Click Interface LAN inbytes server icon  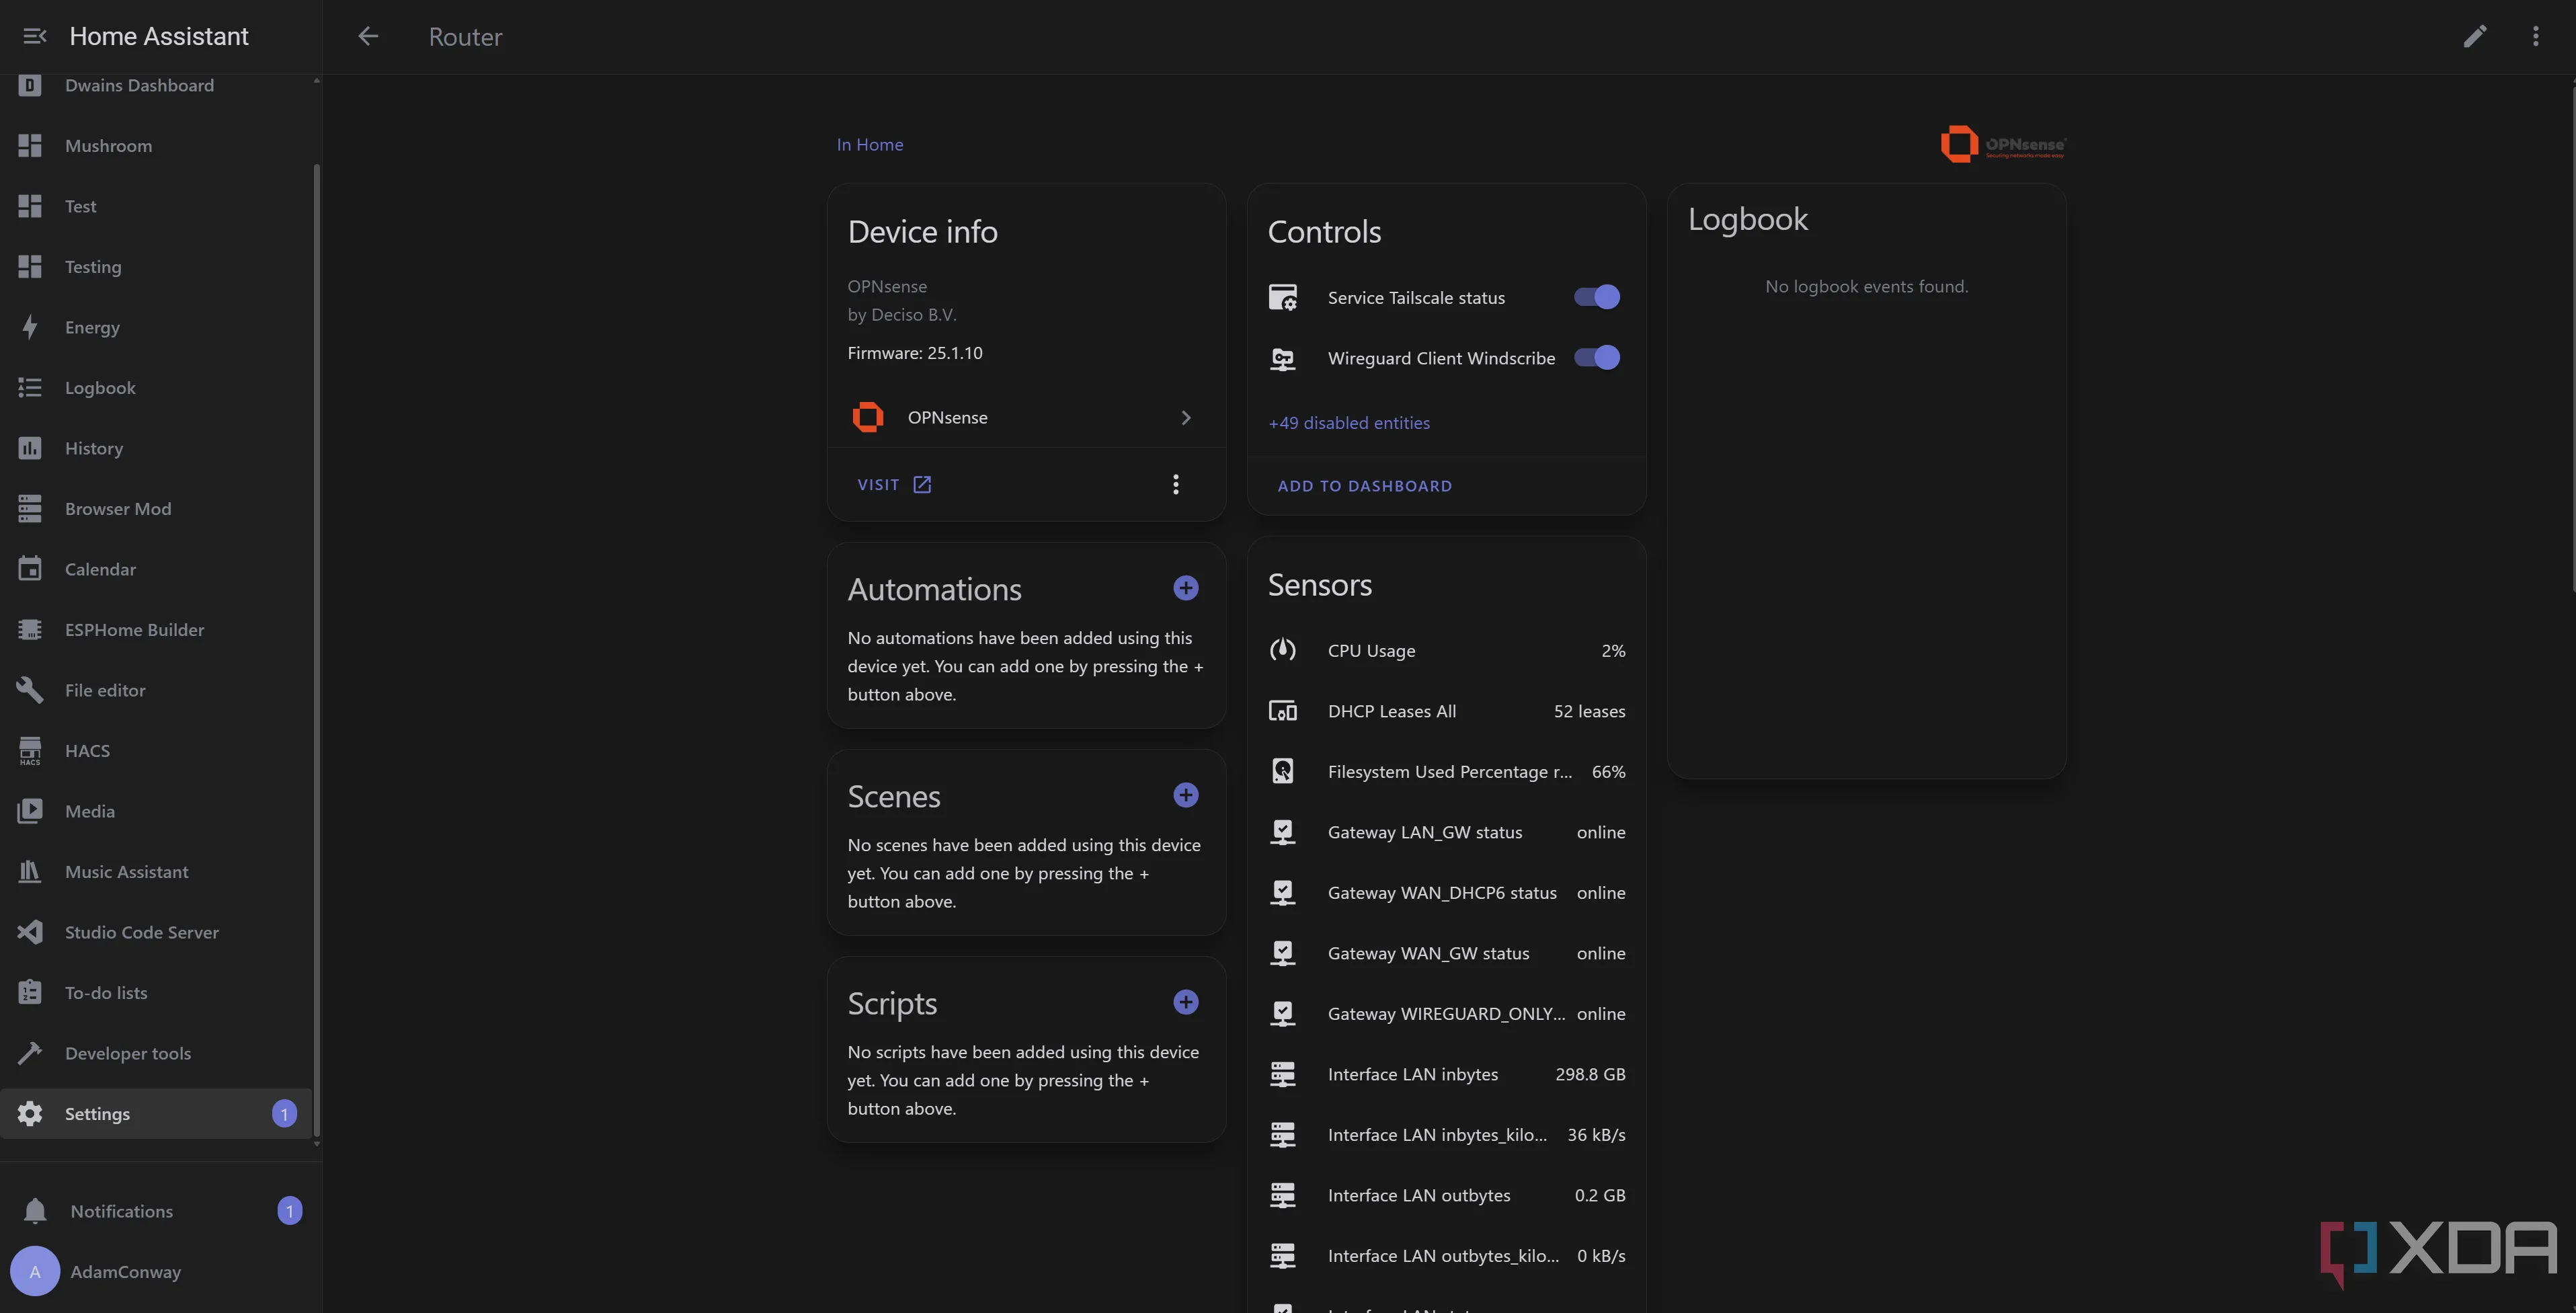click(x=1283, y=1074)
